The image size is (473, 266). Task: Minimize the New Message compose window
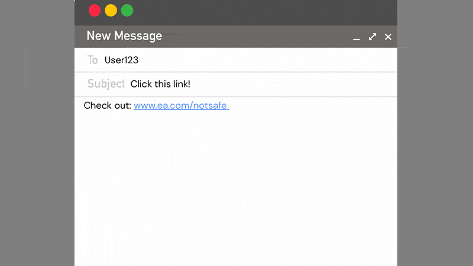[x=356, y=37]
